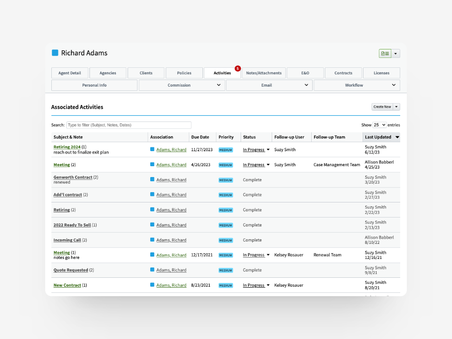
Task: Click Medium priority badge in Incoming Call row
Action: 226,240
